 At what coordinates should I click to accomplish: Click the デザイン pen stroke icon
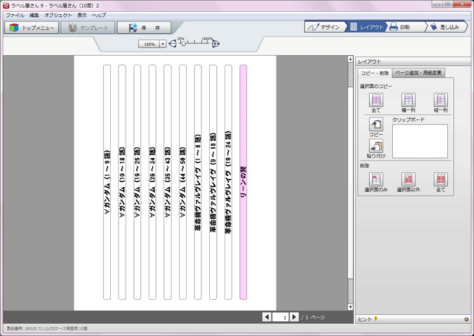tap(313, 27)
